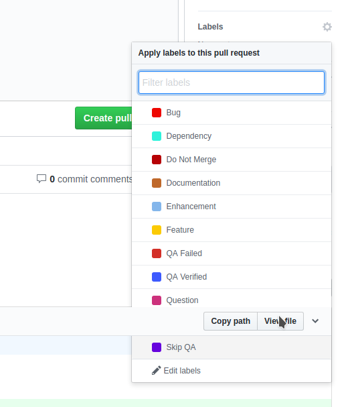Click the dark red Do Not Merge swatch

(157, 160)
